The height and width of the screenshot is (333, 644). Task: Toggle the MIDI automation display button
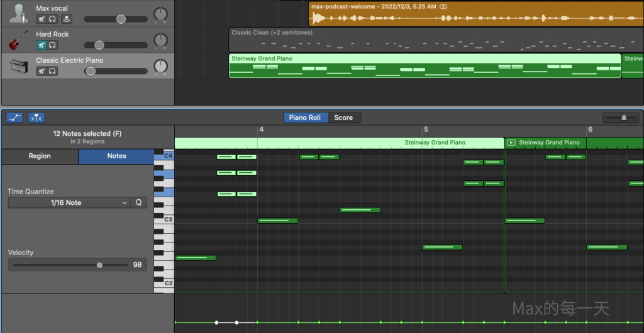tap(14, 117)
